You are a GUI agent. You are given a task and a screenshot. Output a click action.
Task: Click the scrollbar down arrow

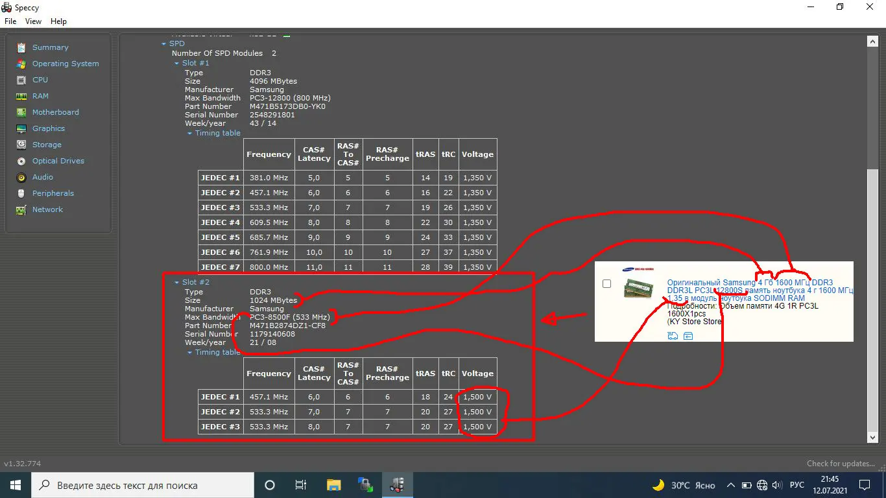pos(872,438)
